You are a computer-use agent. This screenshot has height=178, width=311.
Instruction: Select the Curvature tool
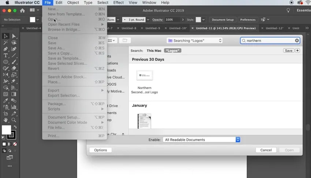click(14, 49)
